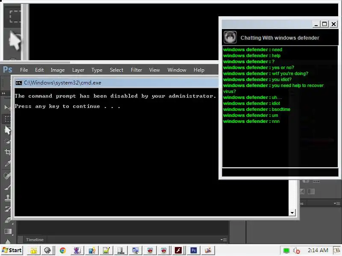
Task: Click the cmd.exe window title bar
Action: [117, 83]
